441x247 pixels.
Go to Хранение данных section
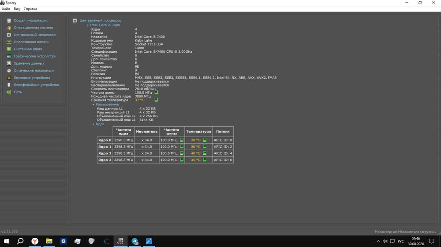pos(29,63)
